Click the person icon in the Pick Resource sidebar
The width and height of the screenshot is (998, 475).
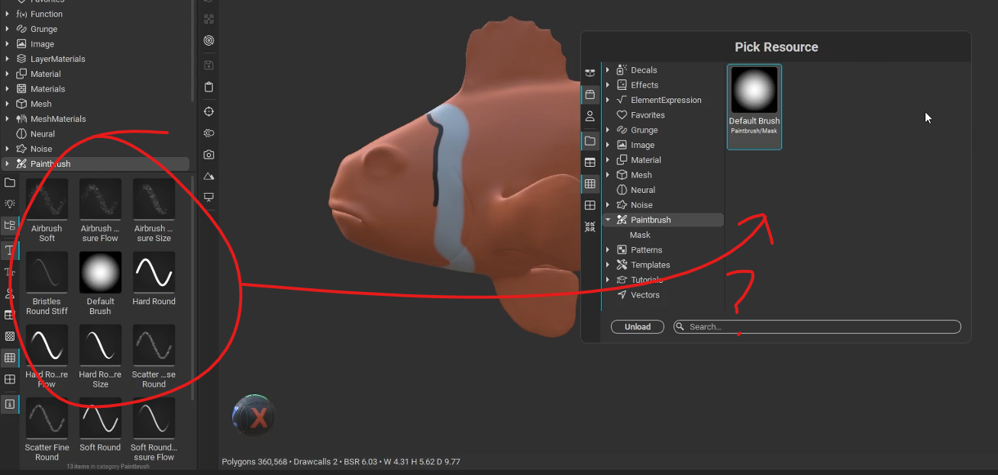[589, 117]
